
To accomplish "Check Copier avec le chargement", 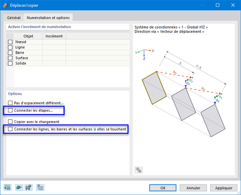I will pos(10,121).
